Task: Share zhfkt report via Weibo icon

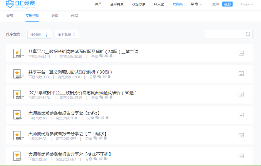Action: click(x=102, y=118)
